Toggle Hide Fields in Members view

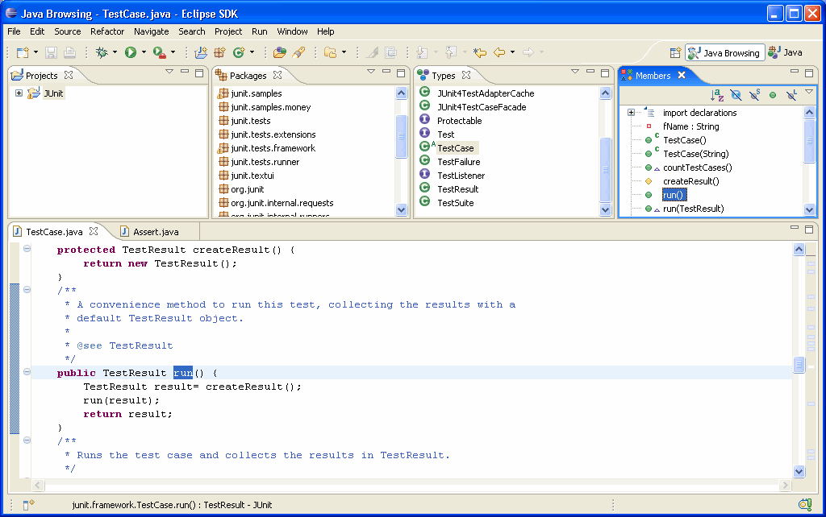coord(736,95)
